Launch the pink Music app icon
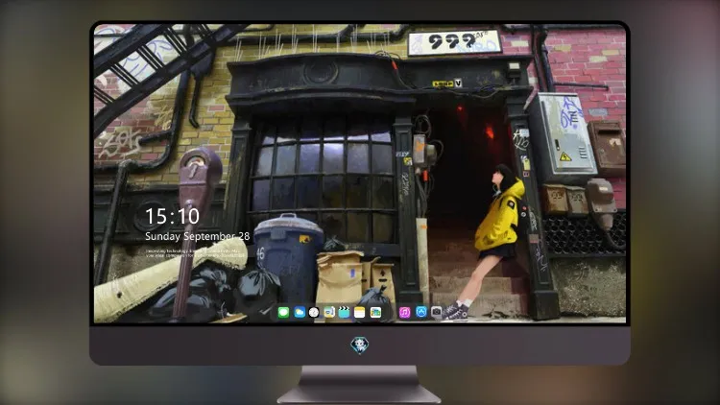Viewport: 720px width, 405px height. pyautogui.click(x=404, y=312)
